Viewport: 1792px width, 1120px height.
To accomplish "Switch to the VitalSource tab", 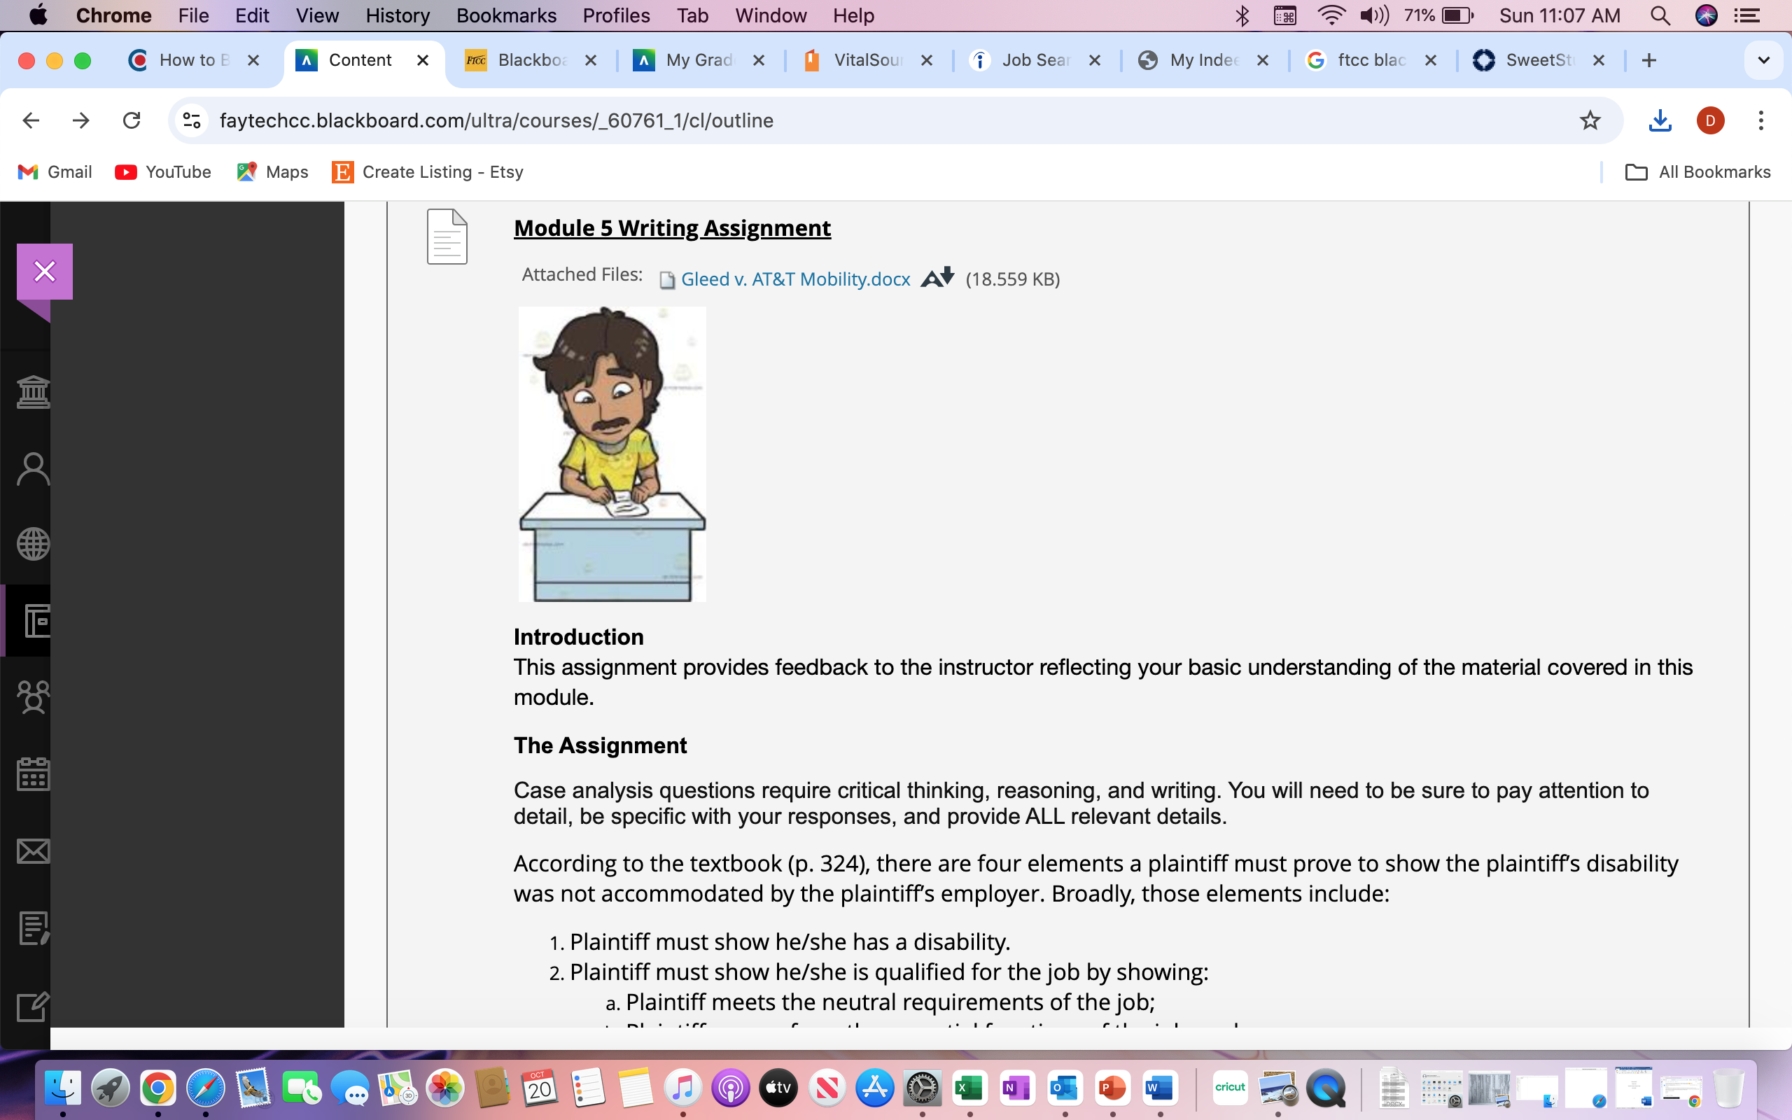I will click(867, 60).
